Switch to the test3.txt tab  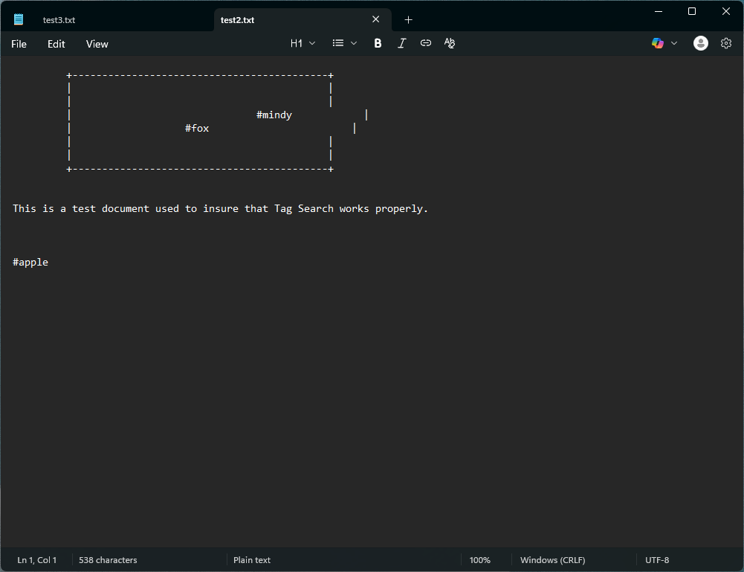pyautogui.click(x=59, y=20)
